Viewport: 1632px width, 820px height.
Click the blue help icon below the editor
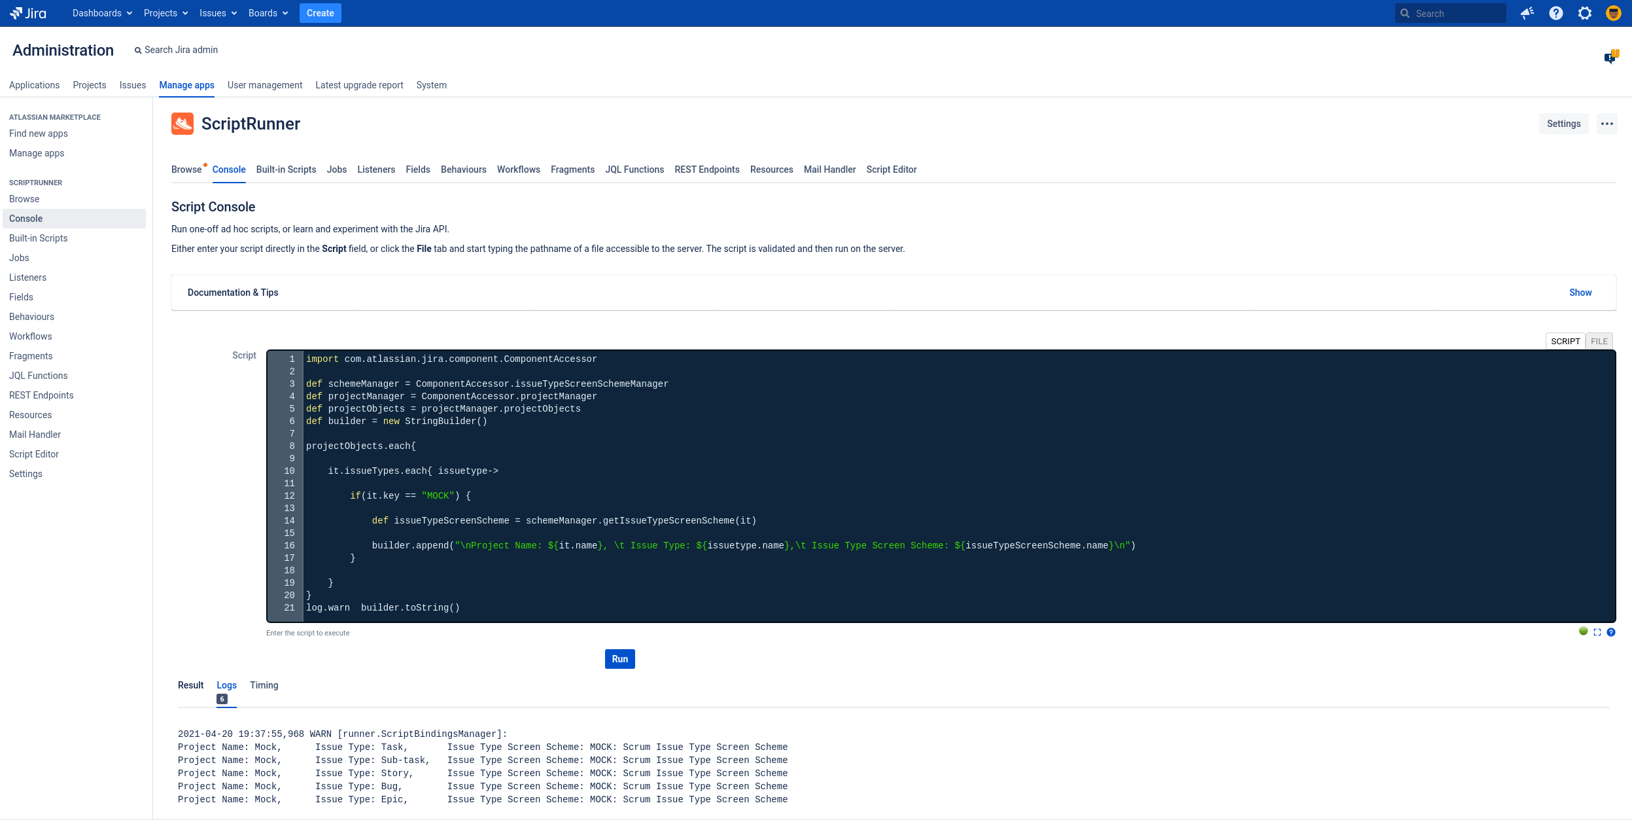[x=1611, y=632]
